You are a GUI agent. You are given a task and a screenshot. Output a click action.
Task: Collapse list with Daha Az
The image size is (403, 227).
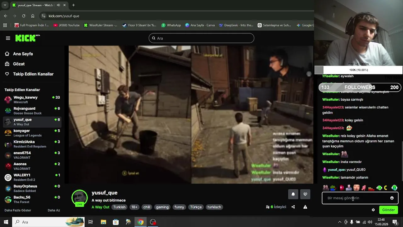coord(54,210)
